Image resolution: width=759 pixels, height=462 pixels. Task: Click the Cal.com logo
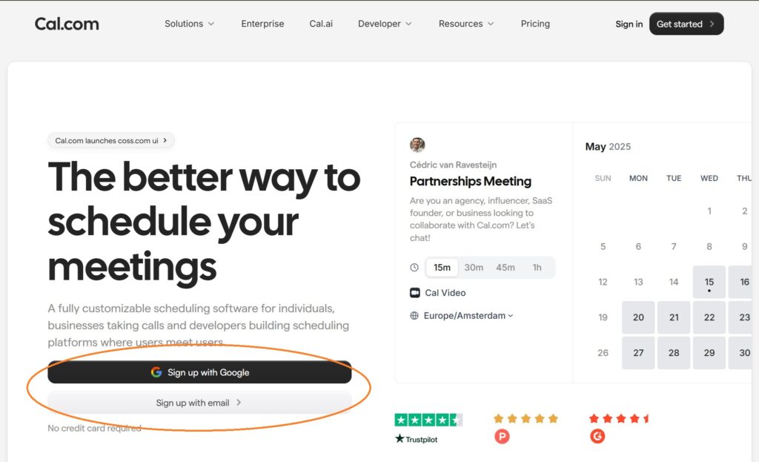67,24
